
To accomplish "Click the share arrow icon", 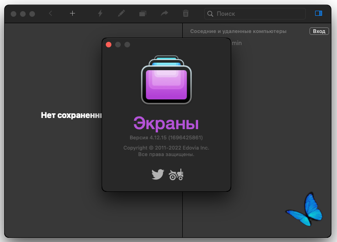I will [x=165, y=13].
